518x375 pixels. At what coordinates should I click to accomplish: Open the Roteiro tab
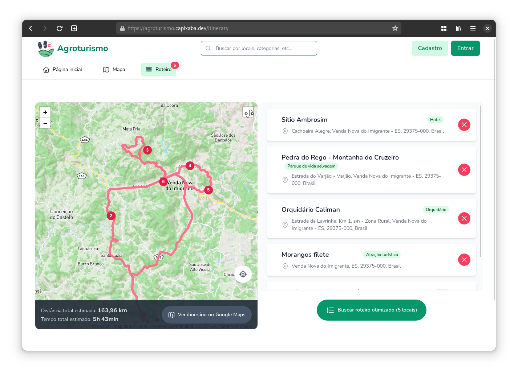159,70
